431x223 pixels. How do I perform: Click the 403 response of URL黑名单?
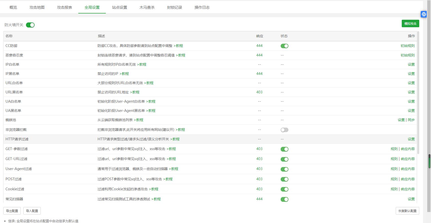[259, 92]
